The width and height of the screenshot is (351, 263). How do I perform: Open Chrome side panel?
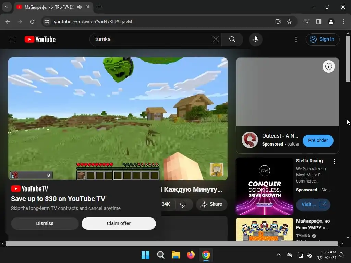coord(318,22)
